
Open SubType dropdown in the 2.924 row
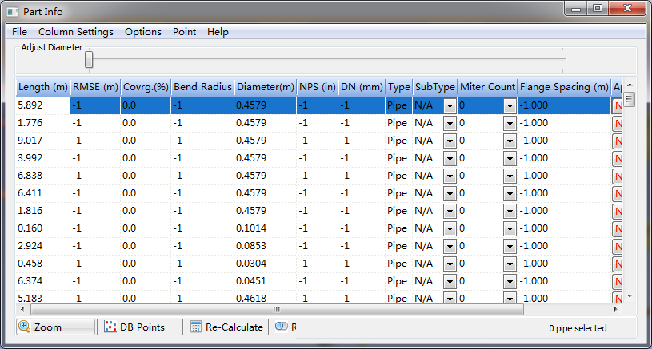click(x=450, y=247)
